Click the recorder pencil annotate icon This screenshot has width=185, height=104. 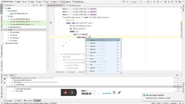pos(119,92)
